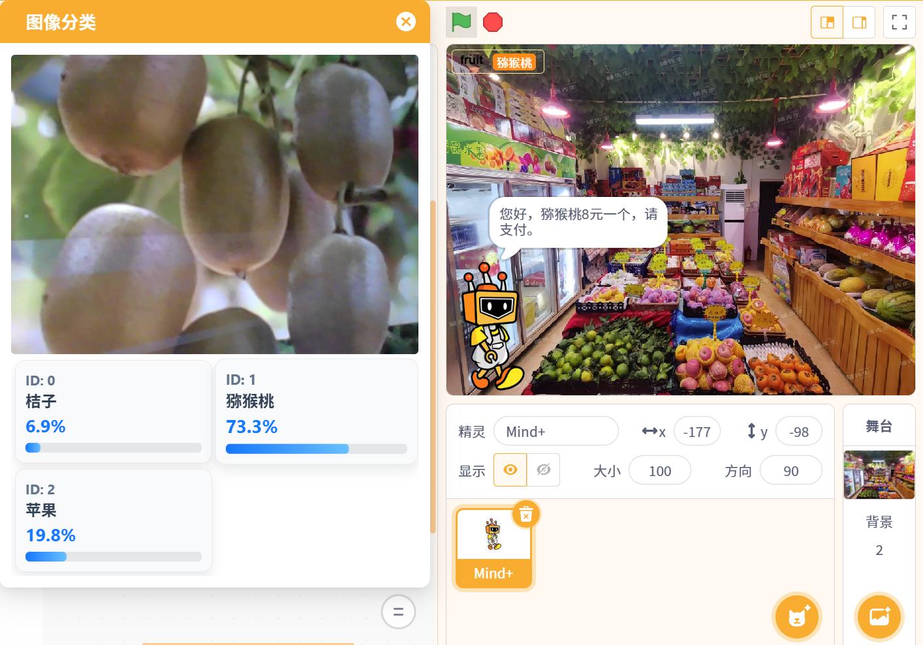Switch to small stage layout

(x=827, y=22)
